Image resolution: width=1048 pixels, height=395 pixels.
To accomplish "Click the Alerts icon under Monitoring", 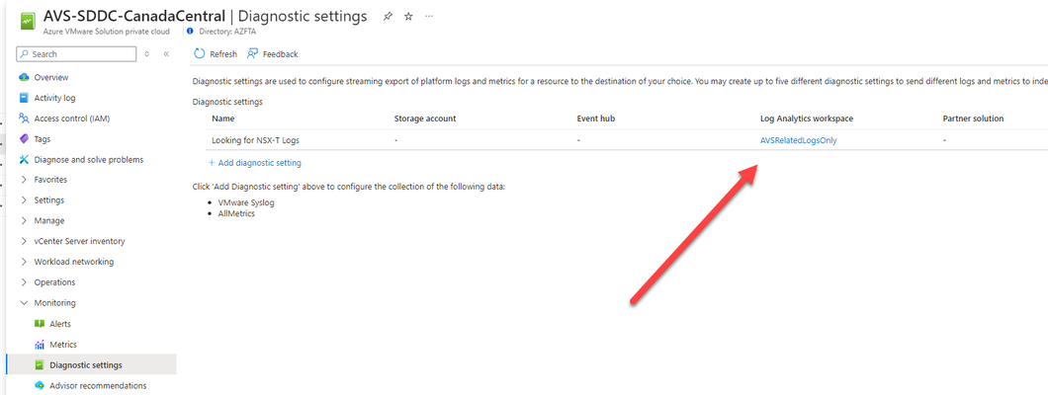I will pyautogui.click(x=40, y=324).
